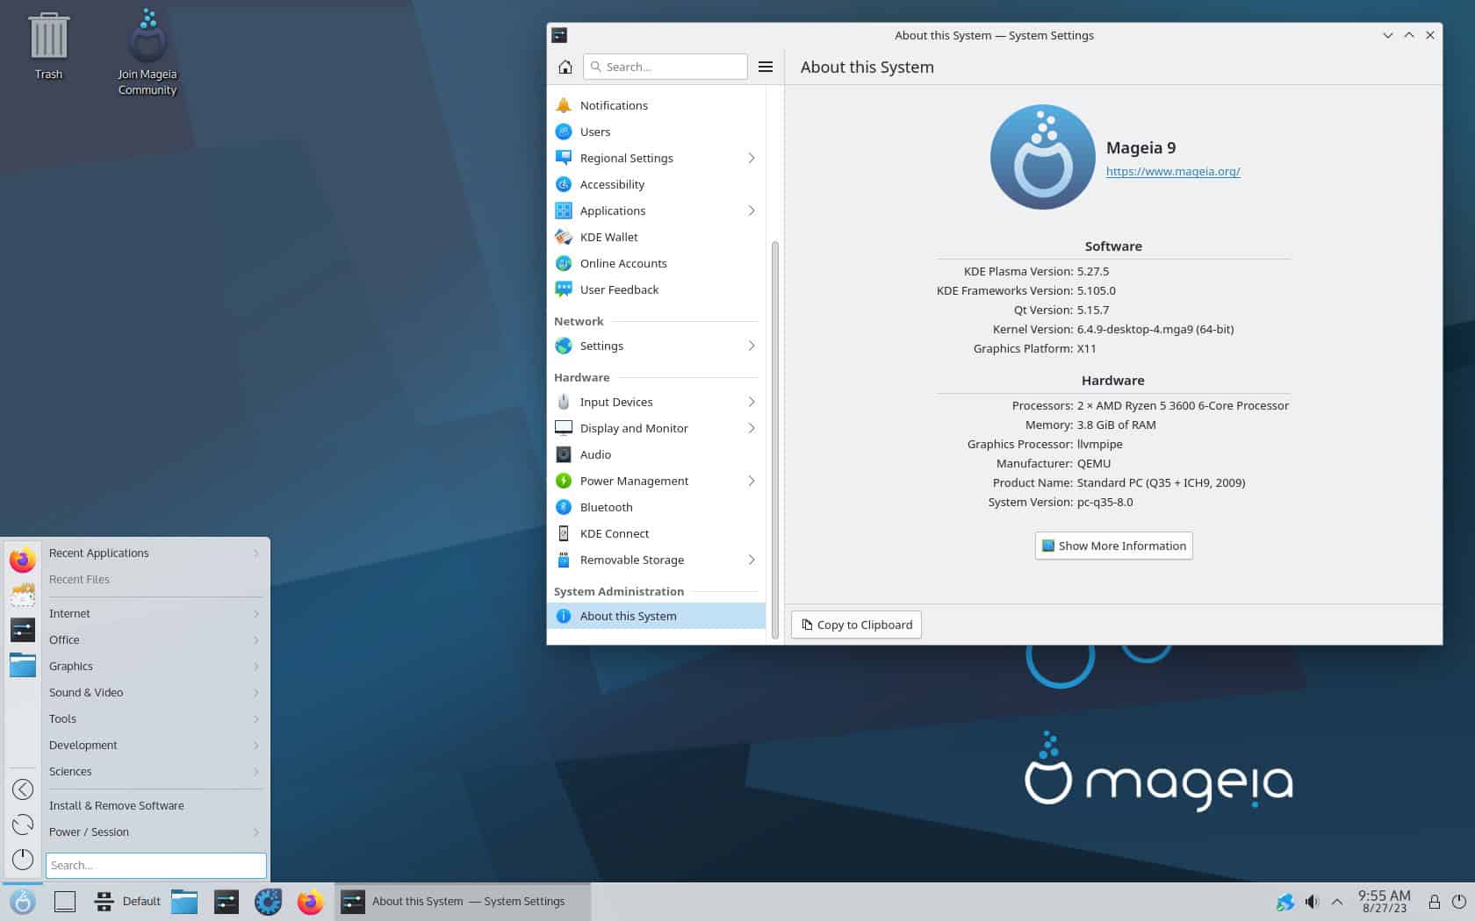1475x921 pixels.
Task: Select Online Accounts in the sidebar
Action: pyautogui.click(x=623, y=263)
